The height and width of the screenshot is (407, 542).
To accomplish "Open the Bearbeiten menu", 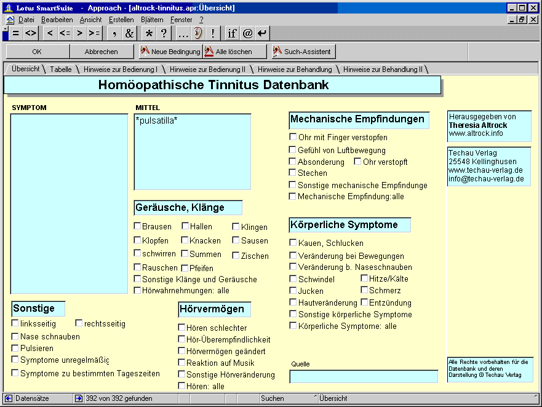I will 57,20.
